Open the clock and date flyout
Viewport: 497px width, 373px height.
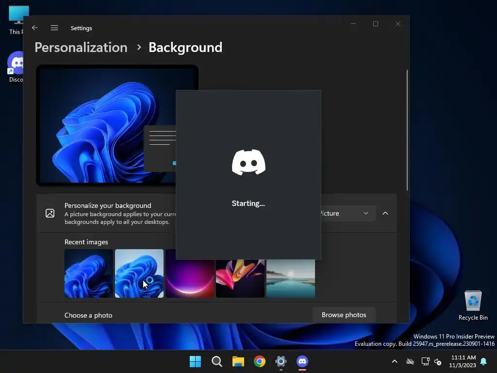pos(463,361)
